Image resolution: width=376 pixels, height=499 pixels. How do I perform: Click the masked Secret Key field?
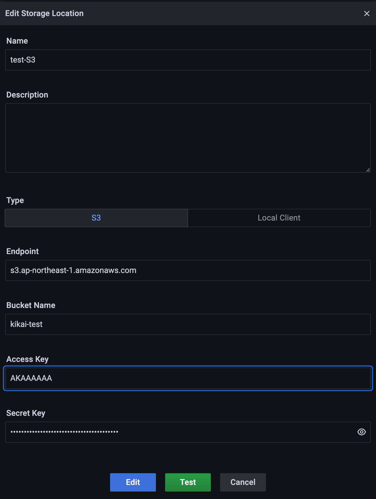pos(181,432)
